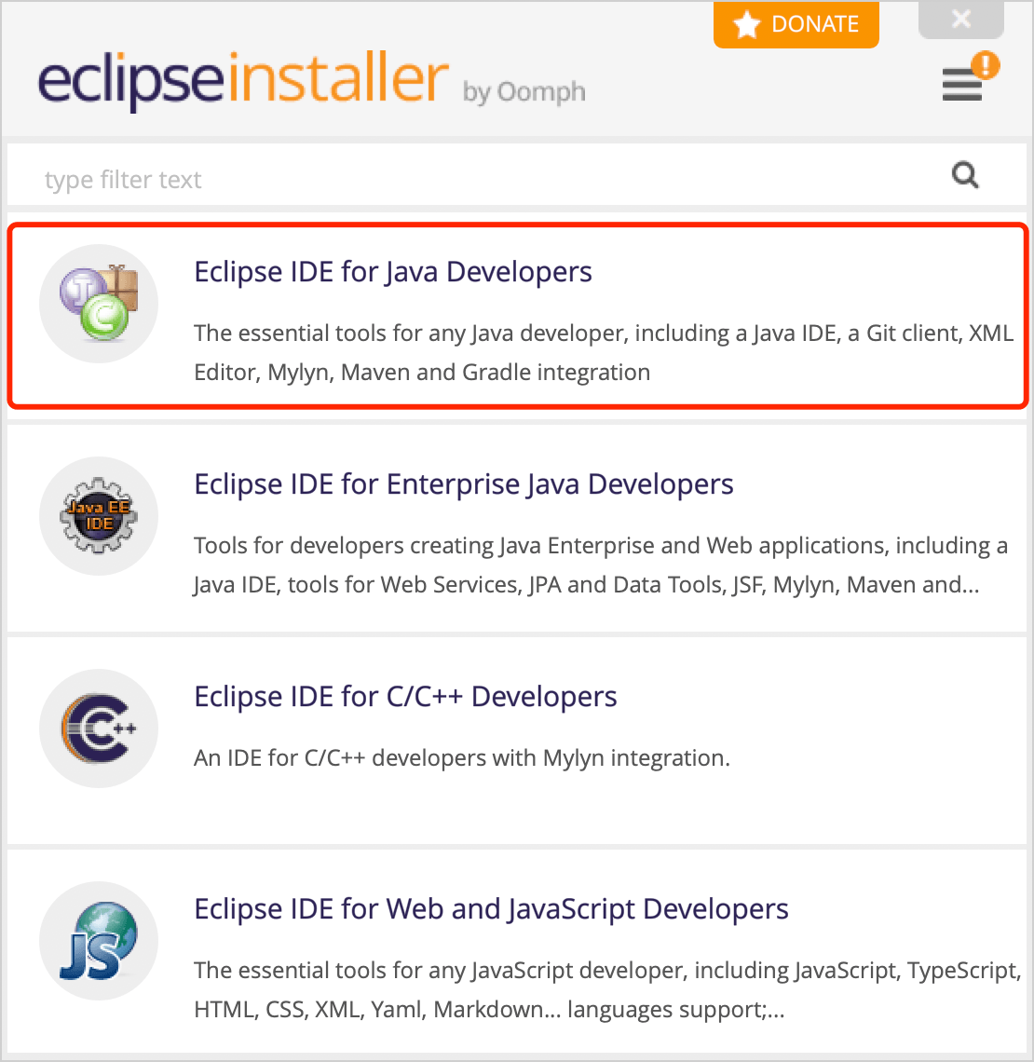Click the description 'Tools for developers creating Java Enterprise'
Screen dimensions: 1034x1062
pos(601,565)
